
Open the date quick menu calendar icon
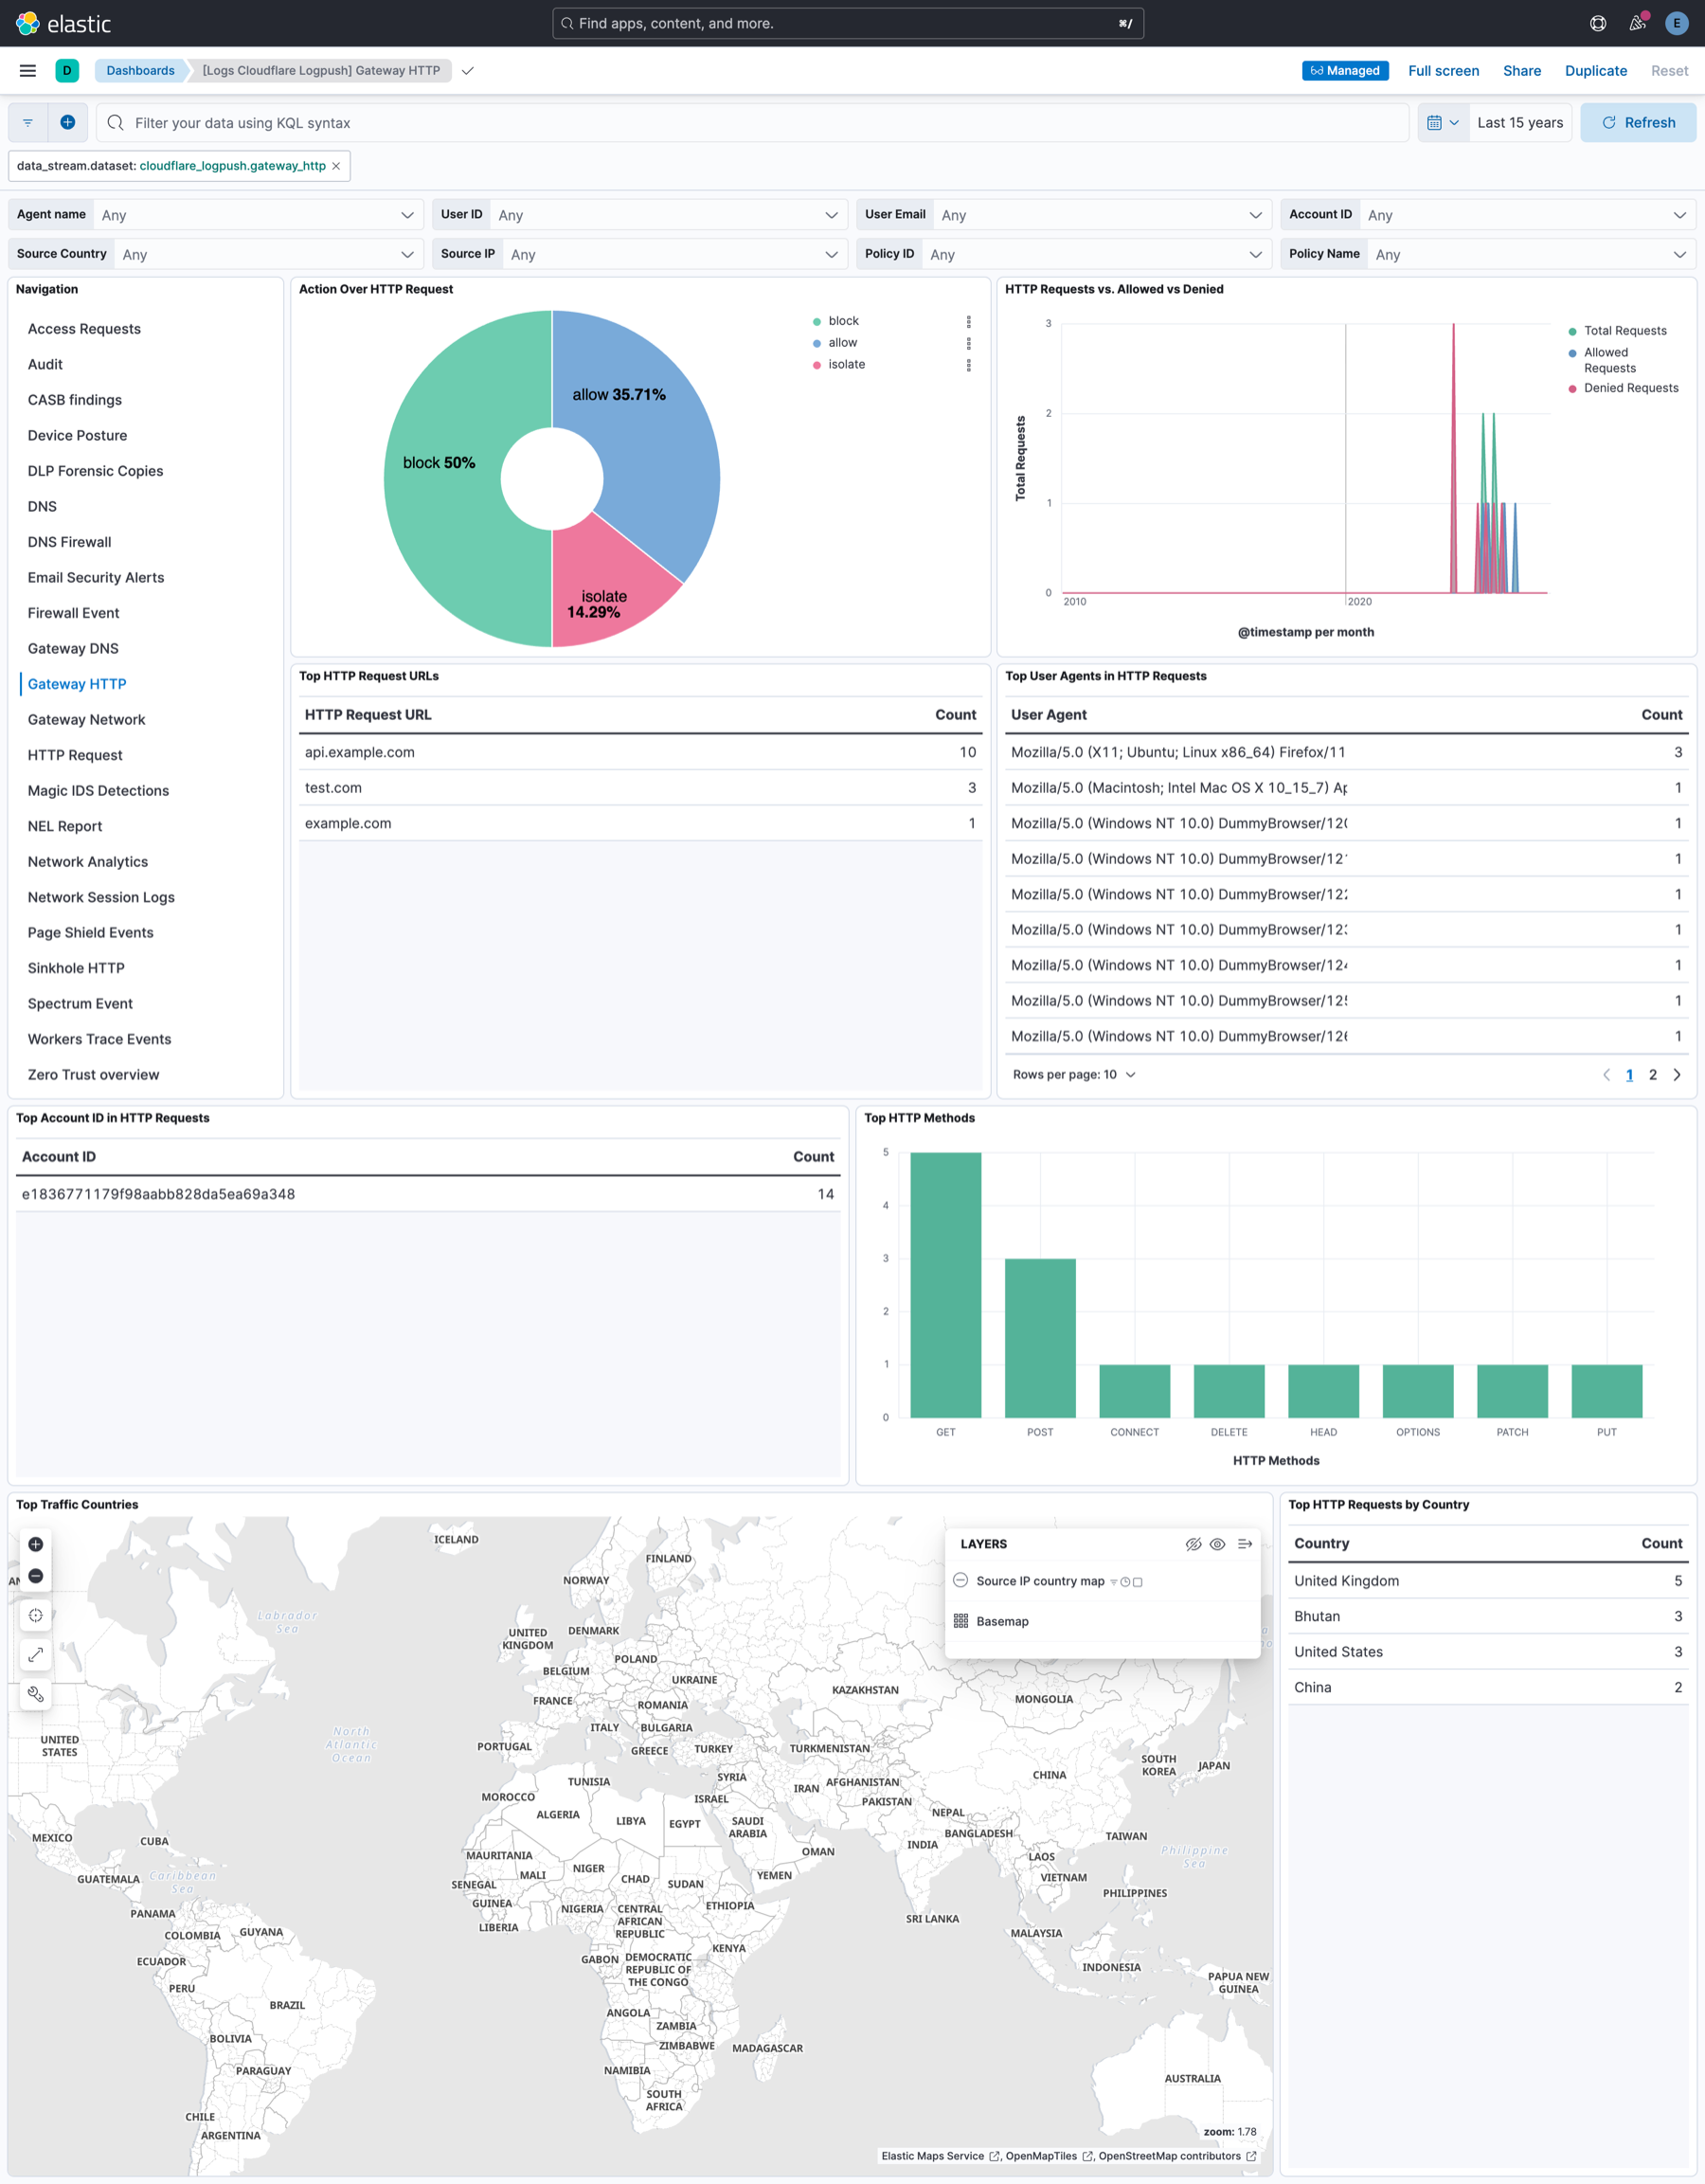pos(1444,122)
